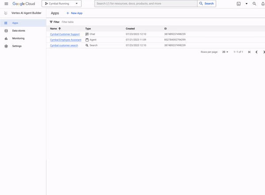Image resolution: width=265 pixels, height=195 pixels.
Task: Click the Vertex AI Agent Builder logo icon
Action: [x=6, y=13]
